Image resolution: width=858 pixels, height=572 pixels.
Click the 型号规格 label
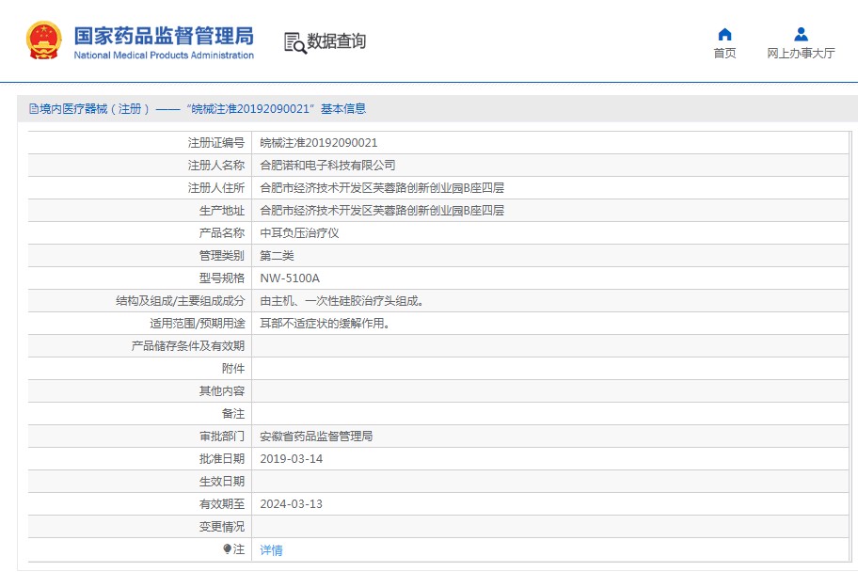222,278
